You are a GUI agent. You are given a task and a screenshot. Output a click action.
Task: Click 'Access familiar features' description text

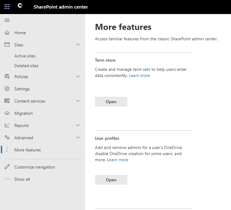[156, 39]
